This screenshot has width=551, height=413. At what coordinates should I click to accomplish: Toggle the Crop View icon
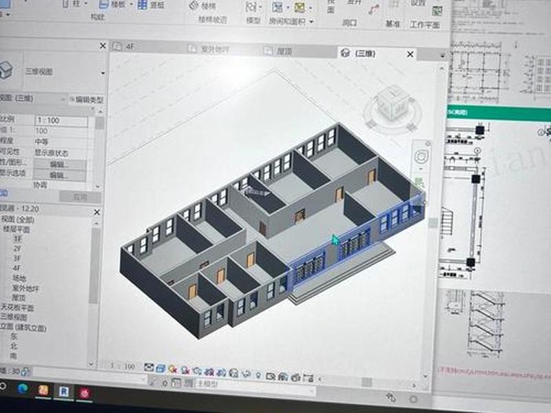tap(209, 372)
